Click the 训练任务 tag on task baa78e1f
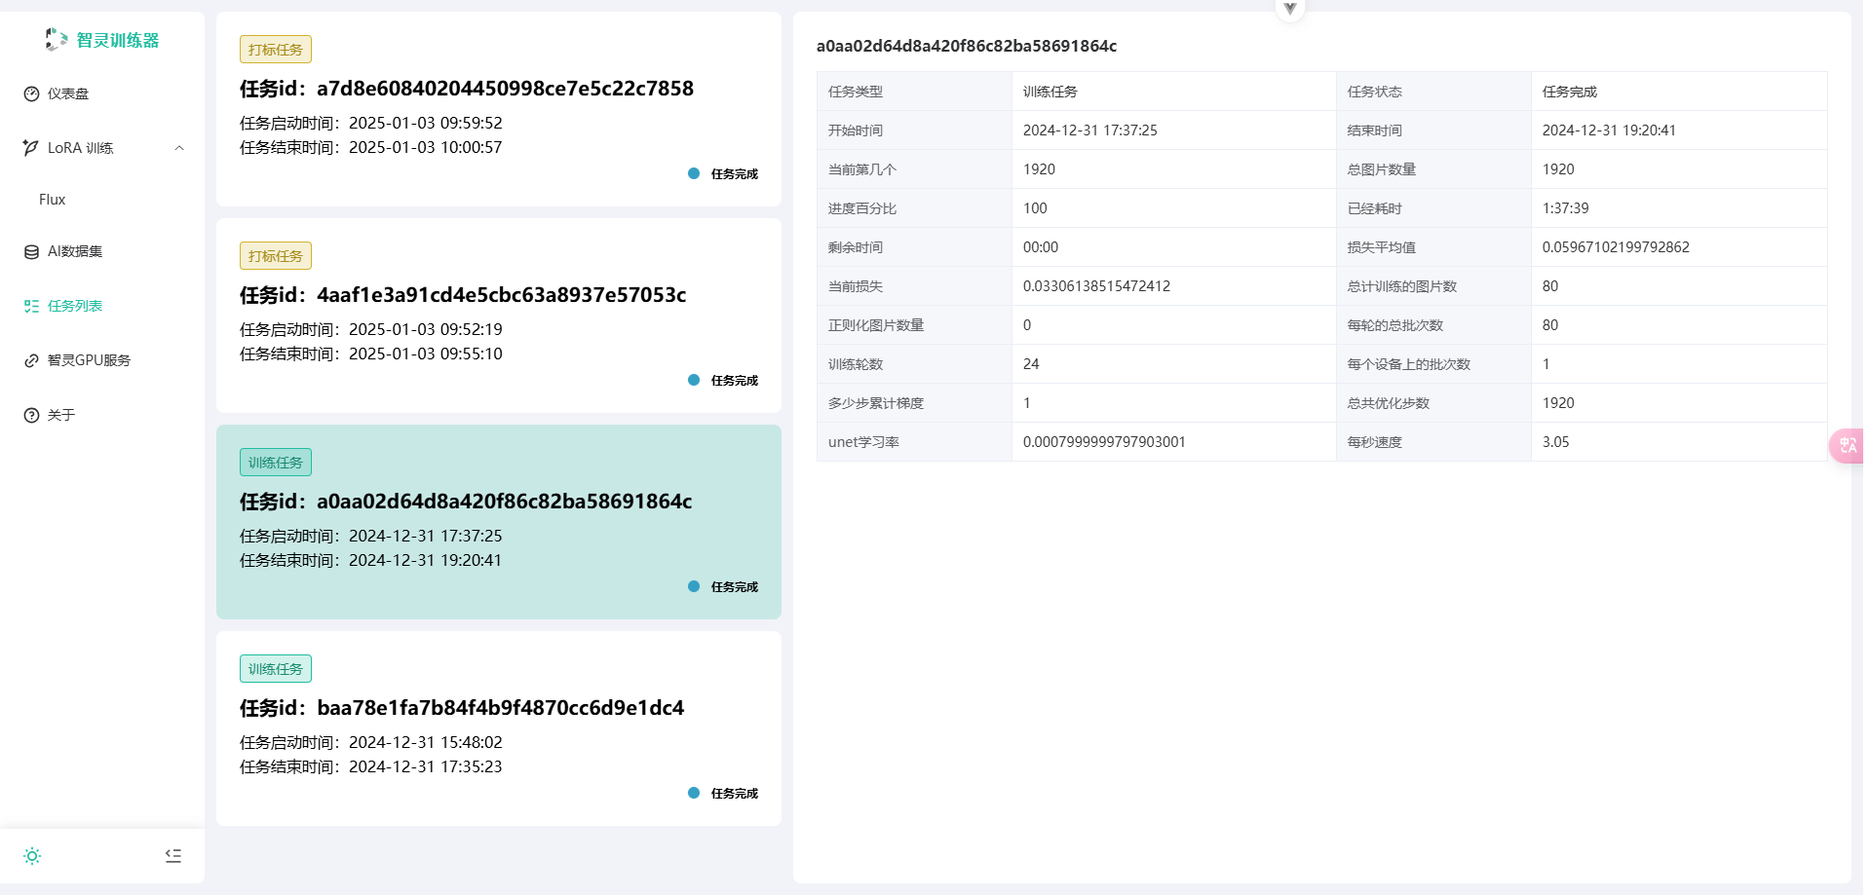Image resolution: width=1871 pixels, height=895 pixels. click(276, 669)
